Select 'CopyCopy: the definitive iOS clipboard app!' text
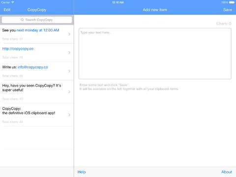This screenshot has height=177, width=236. [x=29, y=111]
